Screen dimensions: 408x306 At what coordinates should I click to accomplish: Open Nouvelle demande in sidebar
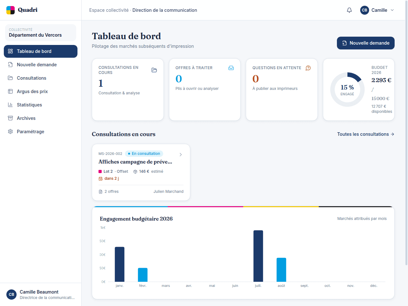coord(40,65)
